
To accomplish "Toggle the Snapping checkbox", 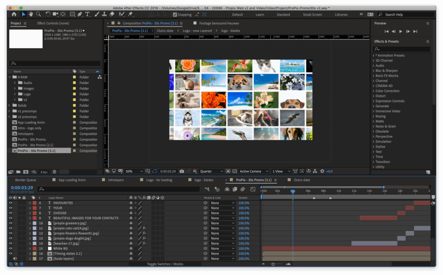I will pyautogui.click(x=175, y=14).
